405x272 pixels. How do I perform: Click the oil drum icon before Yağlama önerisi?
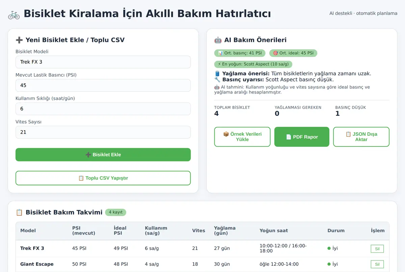[217, 74]
